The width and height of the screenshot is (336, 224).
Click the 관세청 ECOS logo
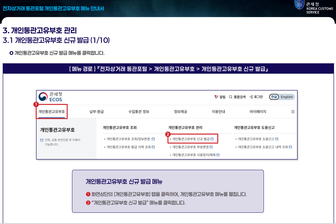click(x=50, y=97)
